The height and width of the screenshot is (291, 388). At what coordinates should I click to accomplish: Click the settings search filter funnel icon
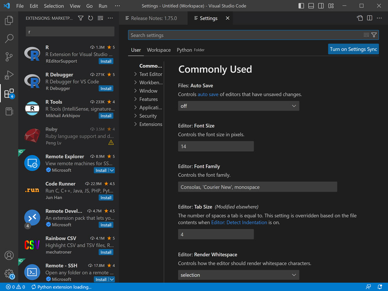point(374,35)
